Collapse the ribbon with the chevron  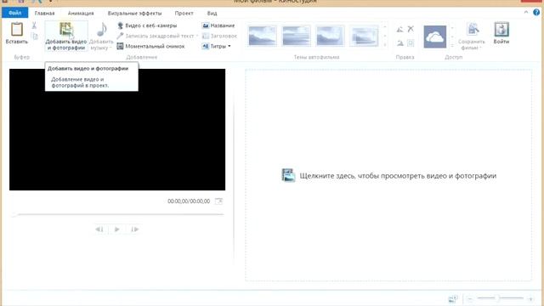click(526, 12)
